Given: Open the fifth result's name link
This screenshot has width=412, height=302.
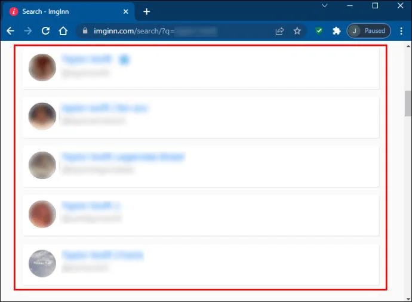Looking at the screenshot, I should (x=103, y=255).
